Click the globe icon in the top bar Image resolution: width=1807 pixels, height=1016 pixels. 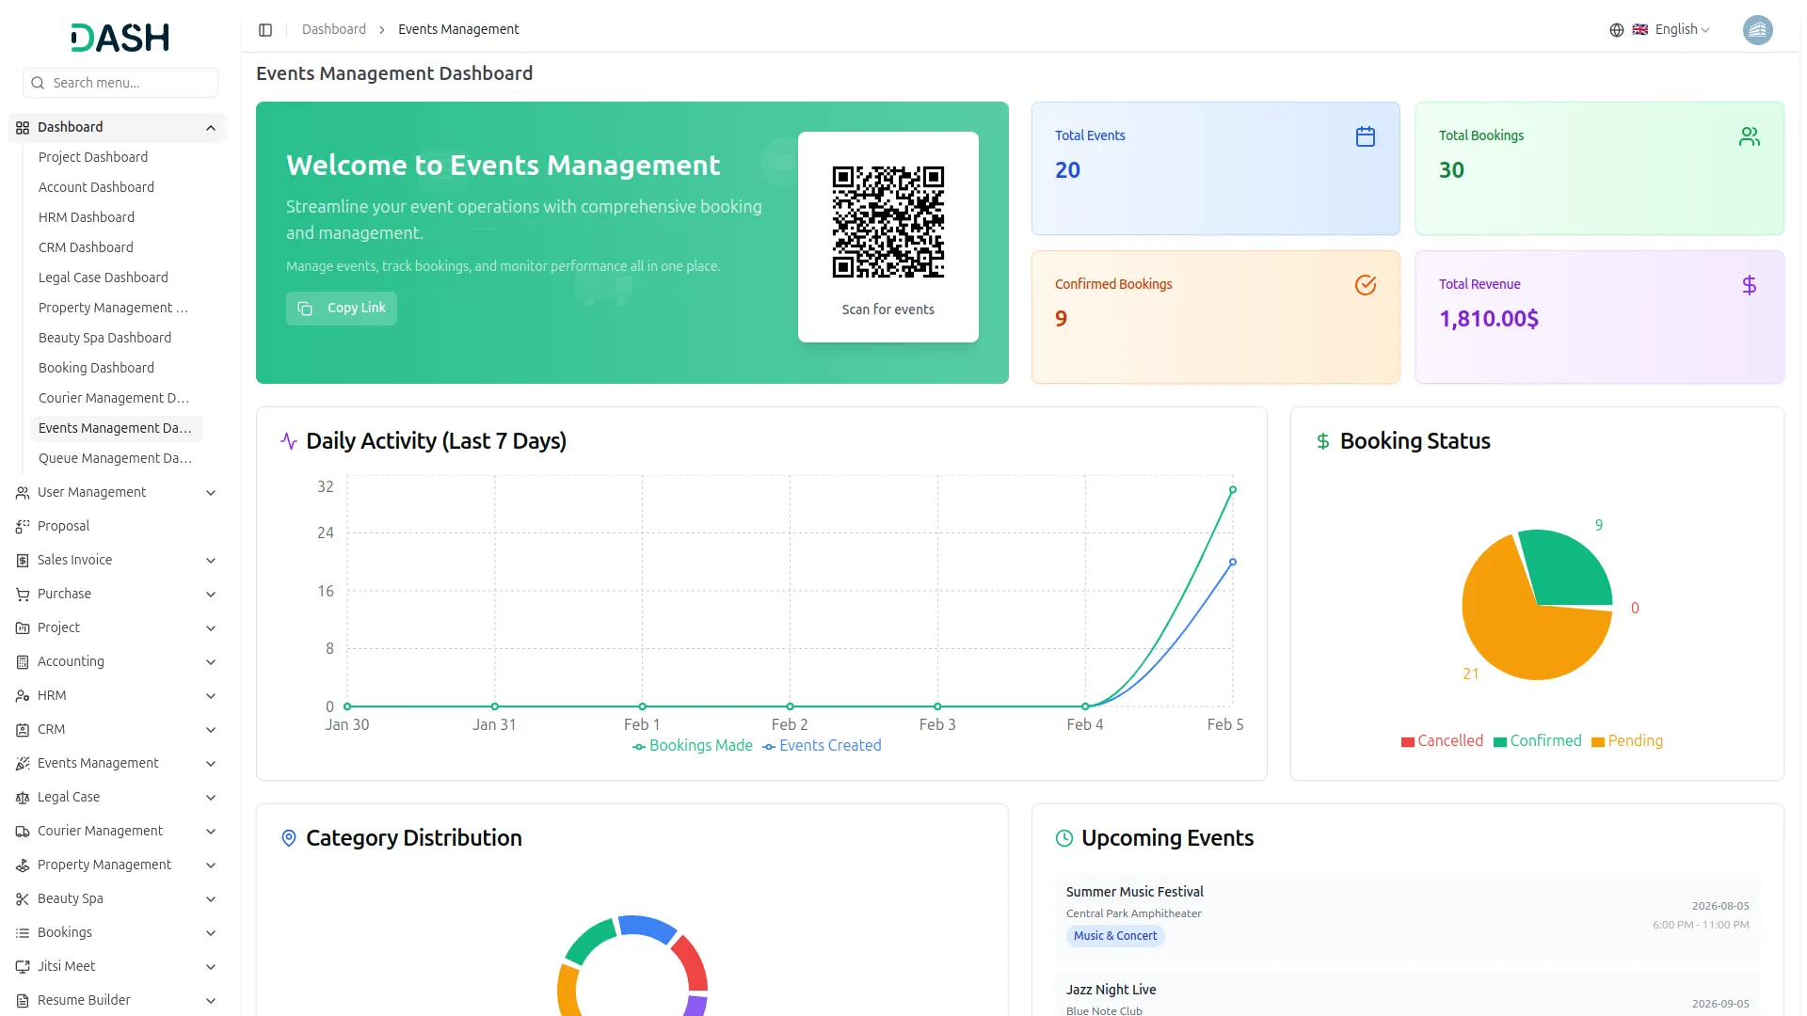point(1617,29)
